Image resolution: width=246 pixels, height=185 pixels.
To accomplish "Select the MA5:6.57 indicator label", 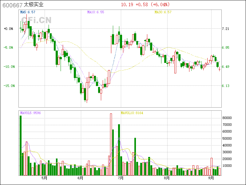I will [28, 12].
